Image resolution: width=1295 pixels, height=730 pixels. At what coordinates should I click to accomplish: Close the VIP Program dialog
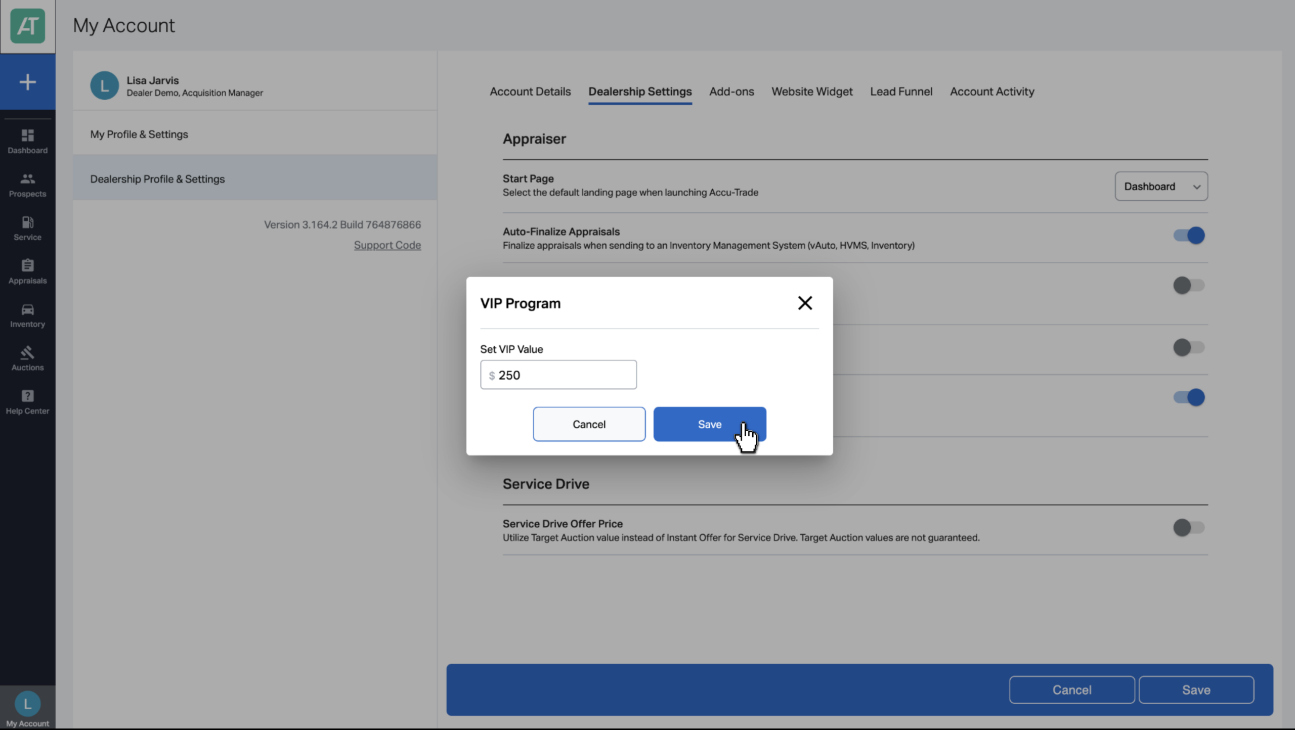pos(805,303)
